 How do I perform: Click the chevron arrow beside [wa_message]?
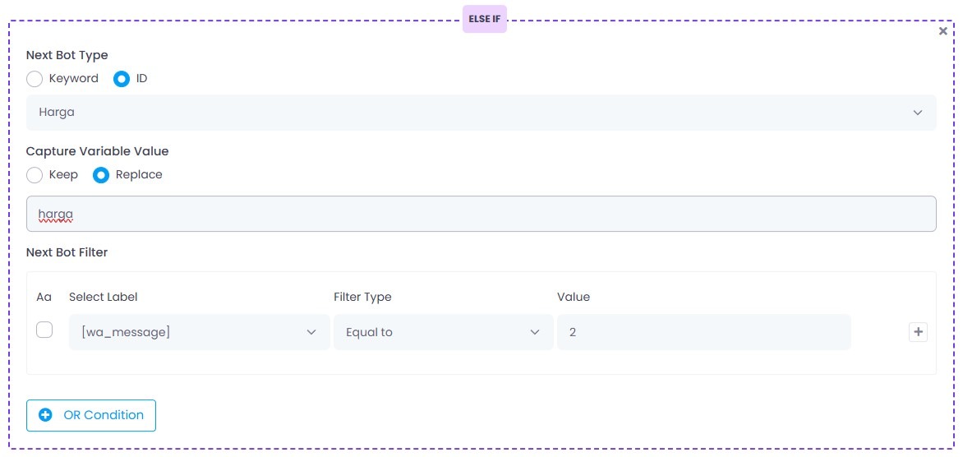click(311, 332)
